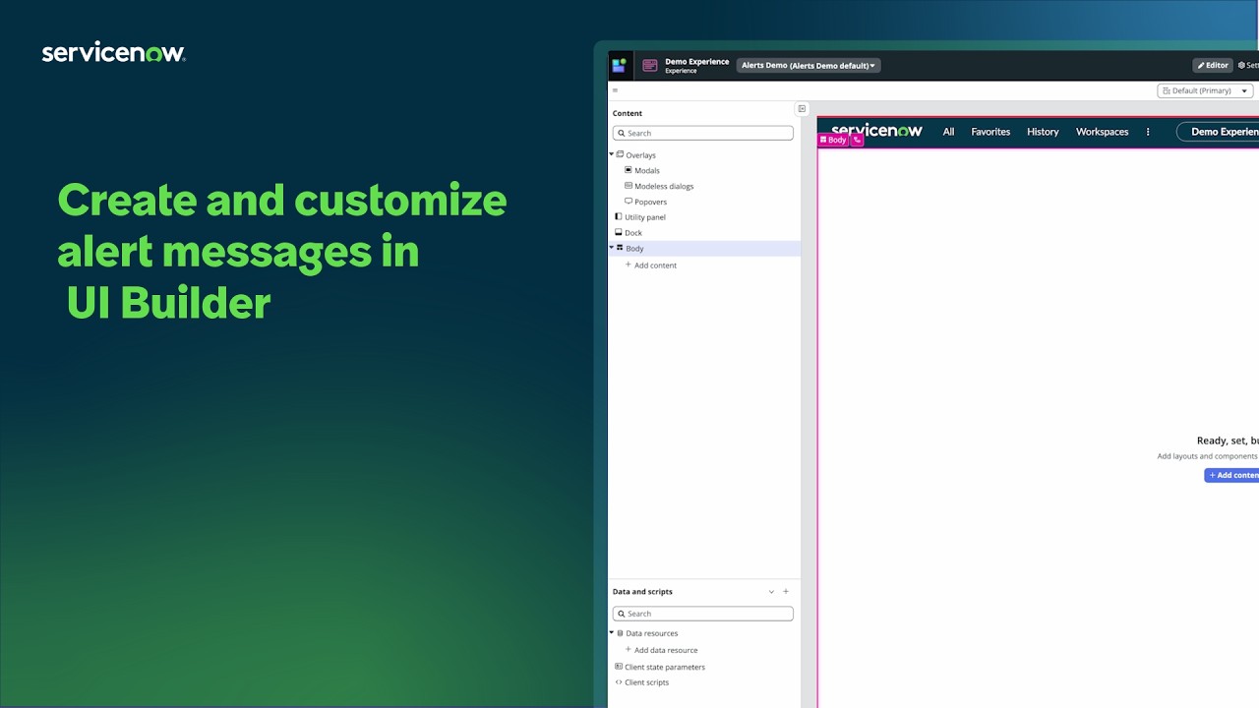Collapse the Data resources tree arrow
Image resolution: width=1259 pixels, height=708 pixels.
point(612,633)
